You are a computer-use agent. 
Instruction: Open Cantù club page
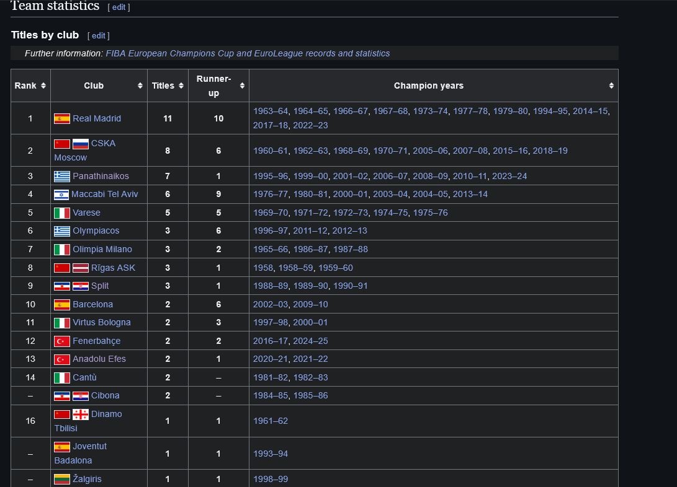tap(84, 378)
